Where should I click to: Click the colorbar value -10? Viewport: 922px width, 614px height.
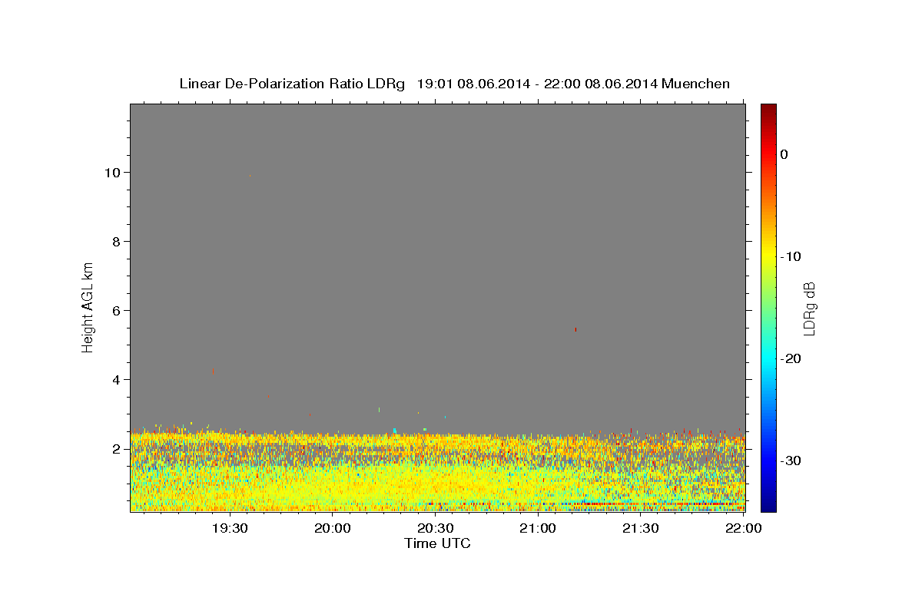(791, 256)
